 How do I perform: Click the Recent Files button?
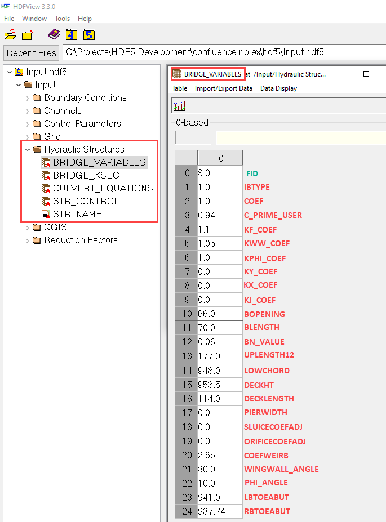[32, 53]
